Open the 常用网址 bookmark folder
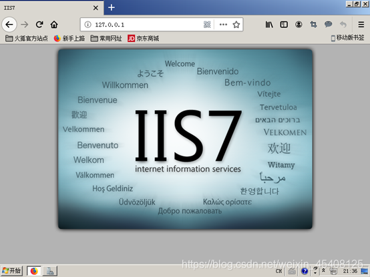This screenshot has width=370, height=277. click(x=106, y=38)
